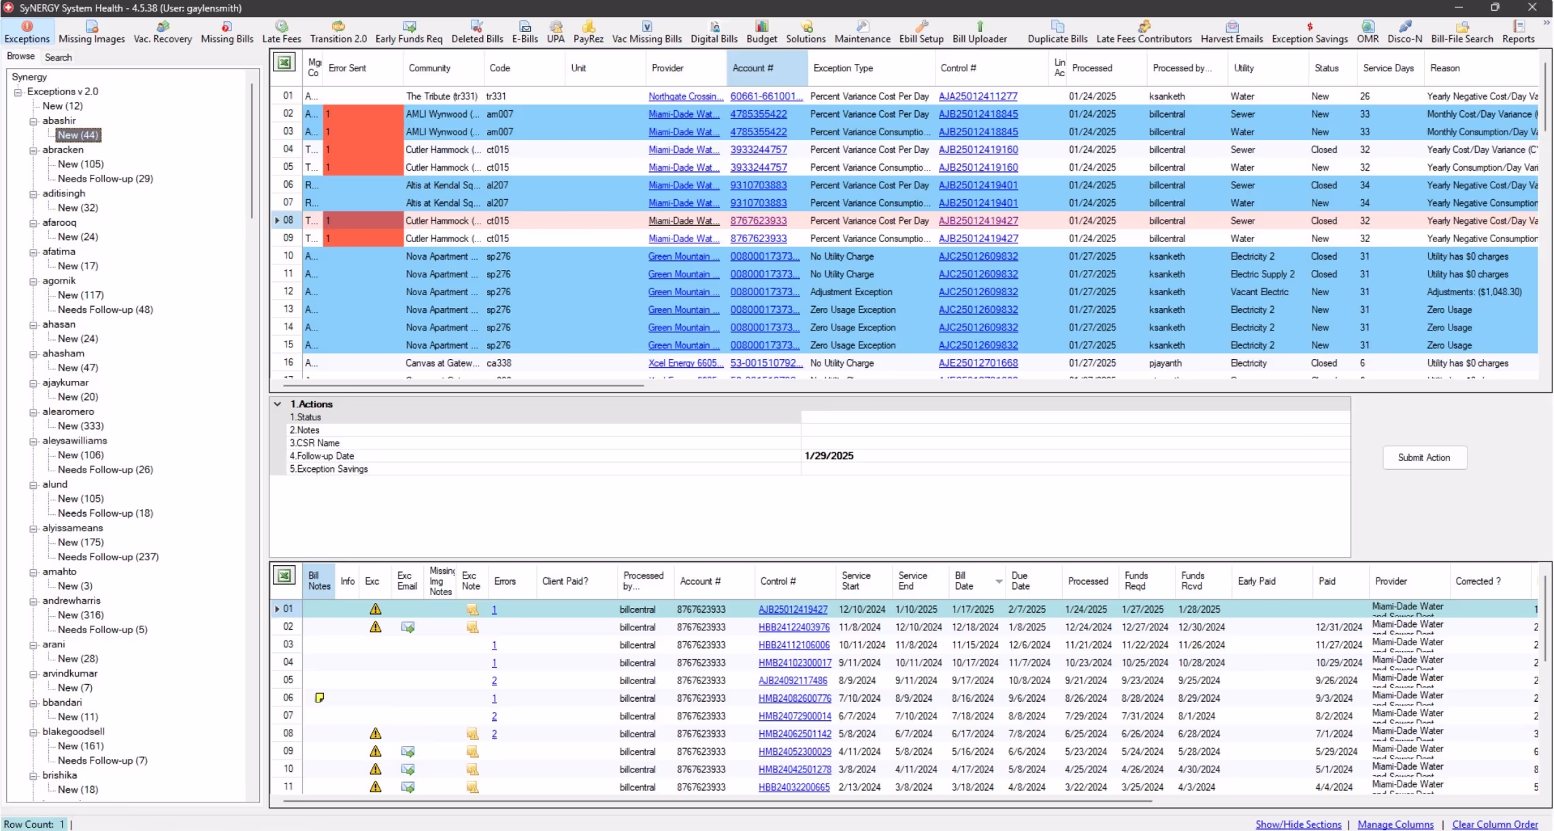Screen dimensions: 1554x831
Task: Click the Late Fees toolbar icon
Action: (281, 32)
